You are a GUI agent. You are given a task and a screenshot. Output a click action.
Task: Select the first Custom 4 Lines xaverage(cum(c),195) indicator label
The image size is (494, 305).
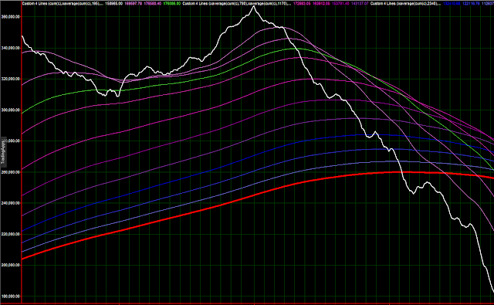click(x=63, y=3)
